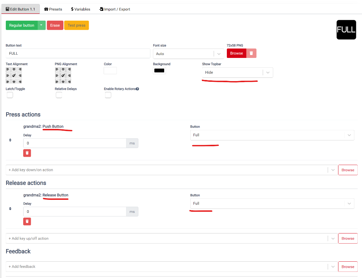Go to the Import / Export tab
362x278 pixels.
point(115,9)
